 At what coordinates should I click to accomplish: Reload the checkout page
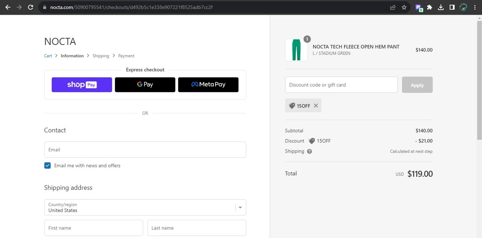tap(31, 7)
